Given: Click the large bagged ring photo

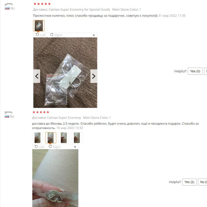Looking at the screenshot, I should (65, 73).
